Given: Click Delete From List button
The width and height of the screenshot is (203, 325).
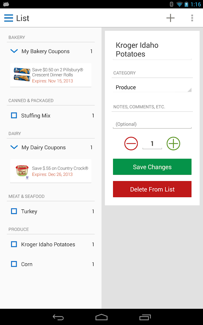Looking at the screenshot, I should 152,189.
